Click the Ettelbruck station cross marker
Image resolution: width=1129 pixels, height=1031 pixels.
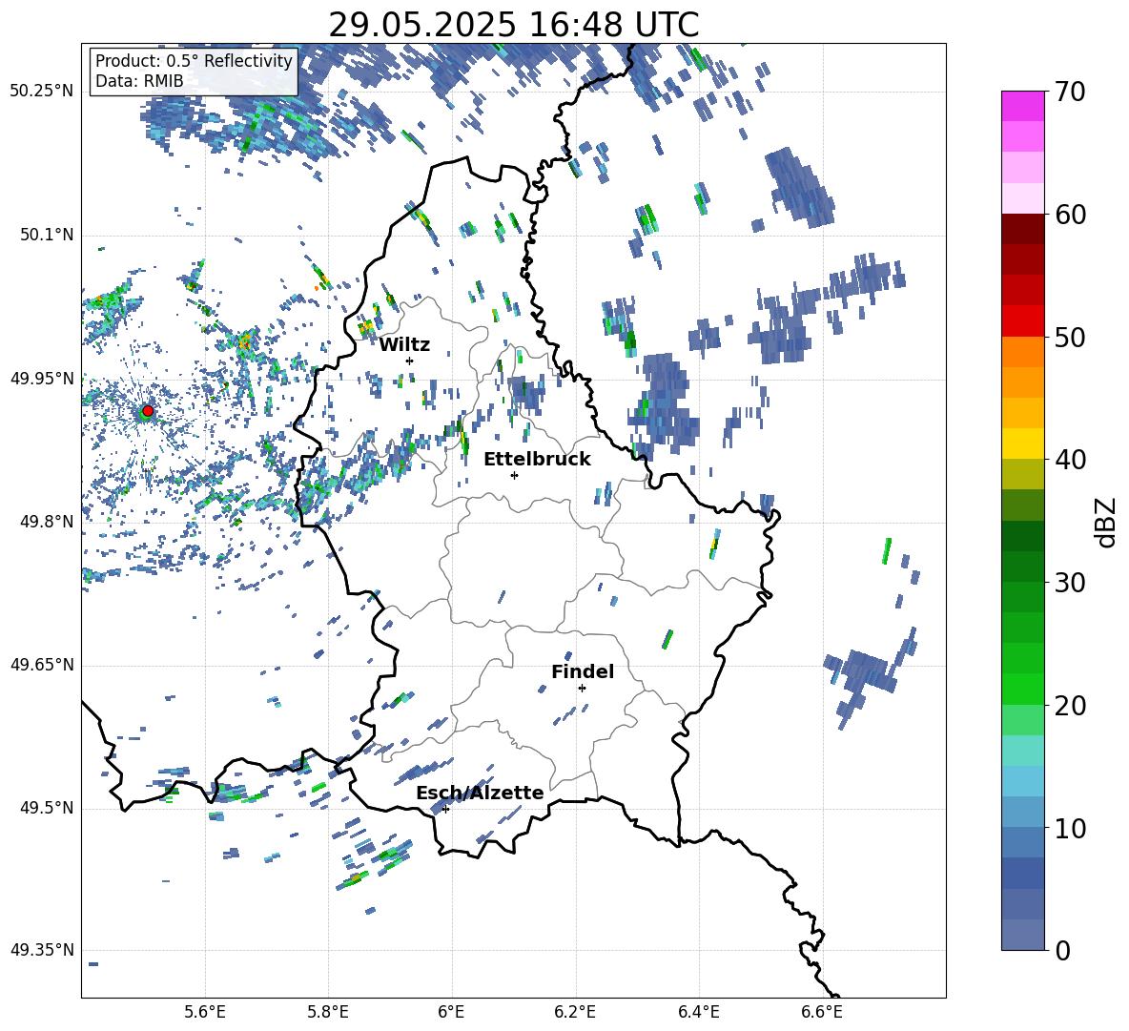514,475
